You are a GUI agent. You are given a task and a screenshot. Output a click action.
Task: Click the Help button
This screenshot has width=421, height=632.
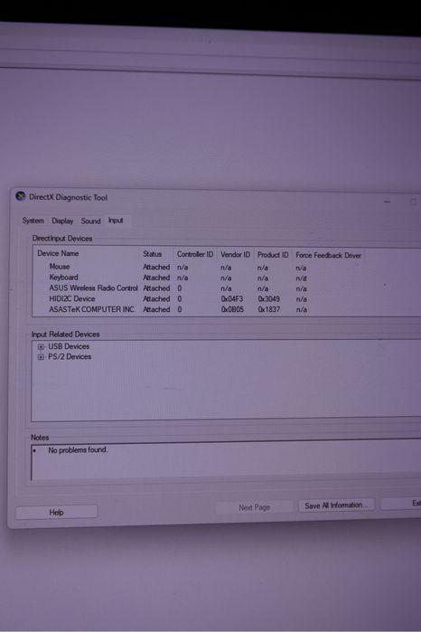(56, 512)
